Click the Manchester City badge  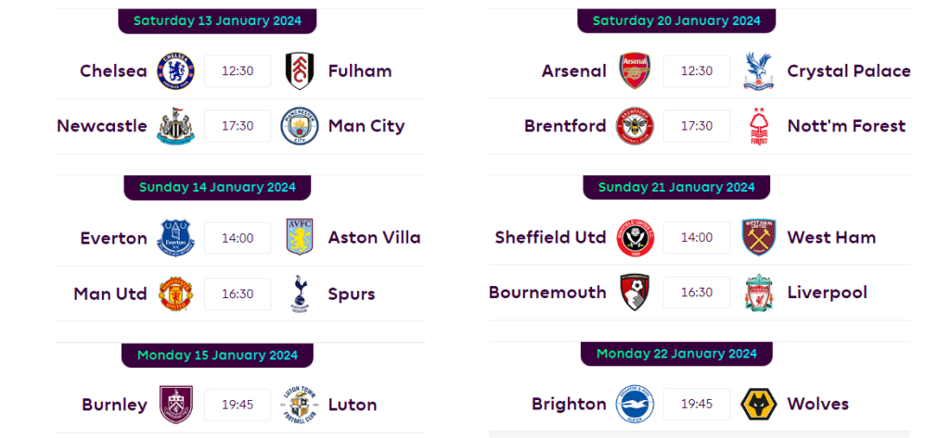[300, 126]
